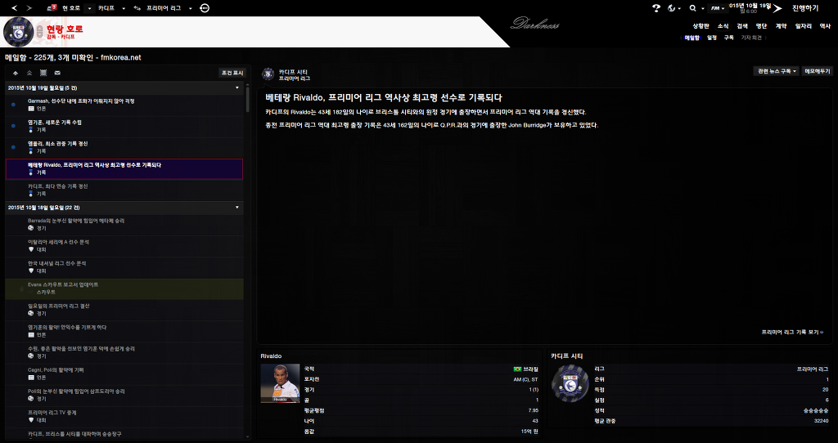Click the 진행하기 continue button
This screenshot has height=443, width=838.
point(805,8)
